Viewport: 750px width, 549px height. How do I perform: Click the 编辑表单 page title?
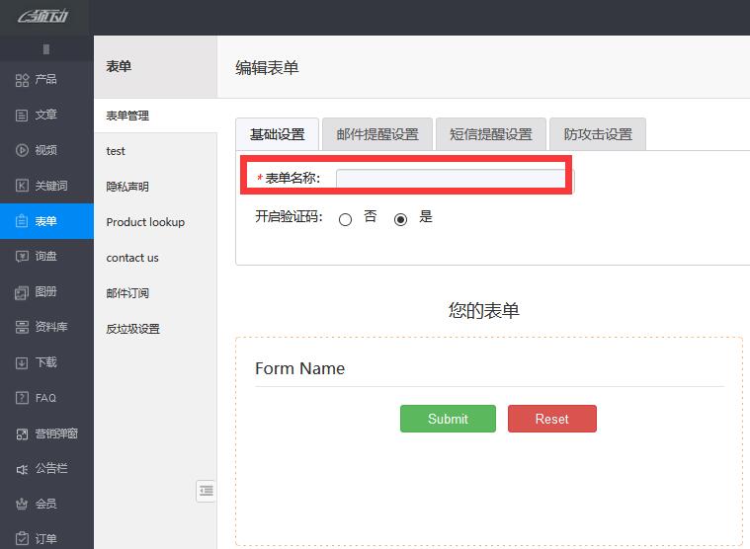point(267,67)
